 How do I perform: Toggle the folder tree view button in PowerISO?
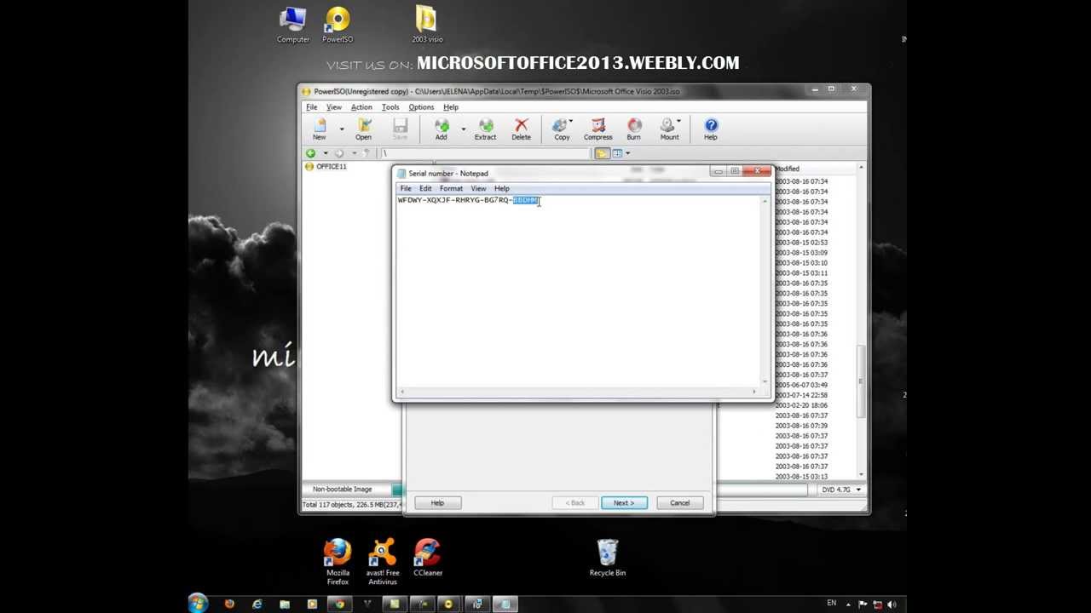pyautogui.click(x=602, y=153)
